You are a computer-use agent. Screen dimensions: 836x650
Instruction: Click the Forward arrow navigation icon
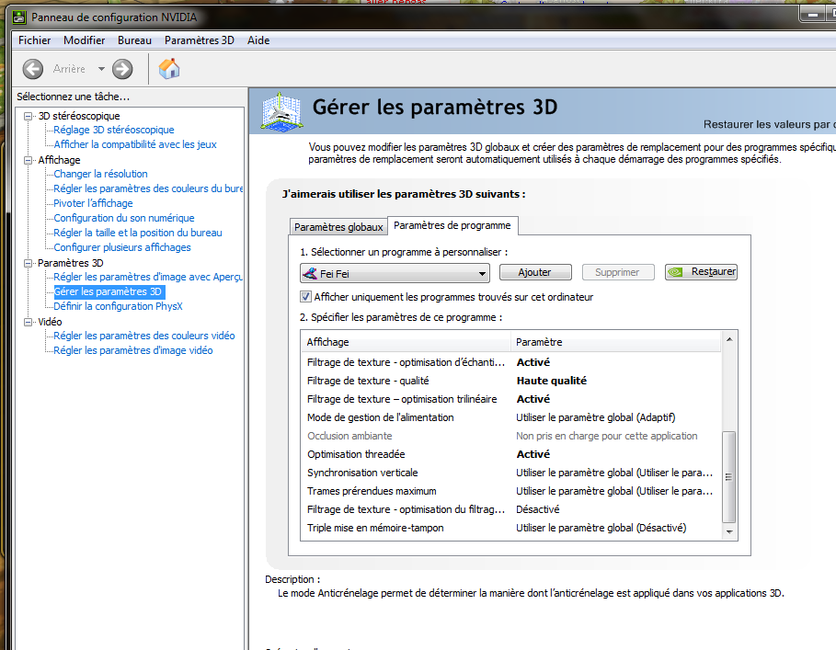pos(122,69)
